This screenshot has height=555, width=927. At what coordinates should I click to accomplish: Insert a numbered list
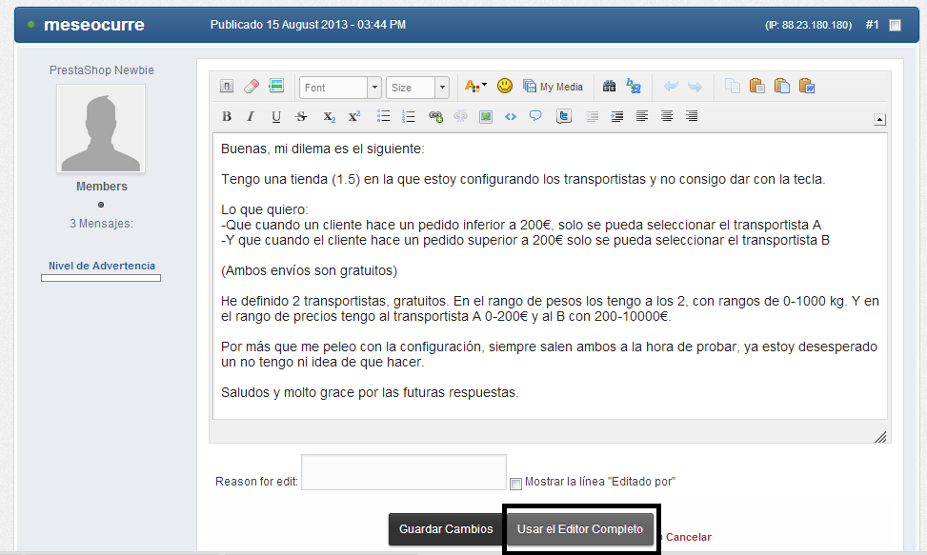pos(408,116)
